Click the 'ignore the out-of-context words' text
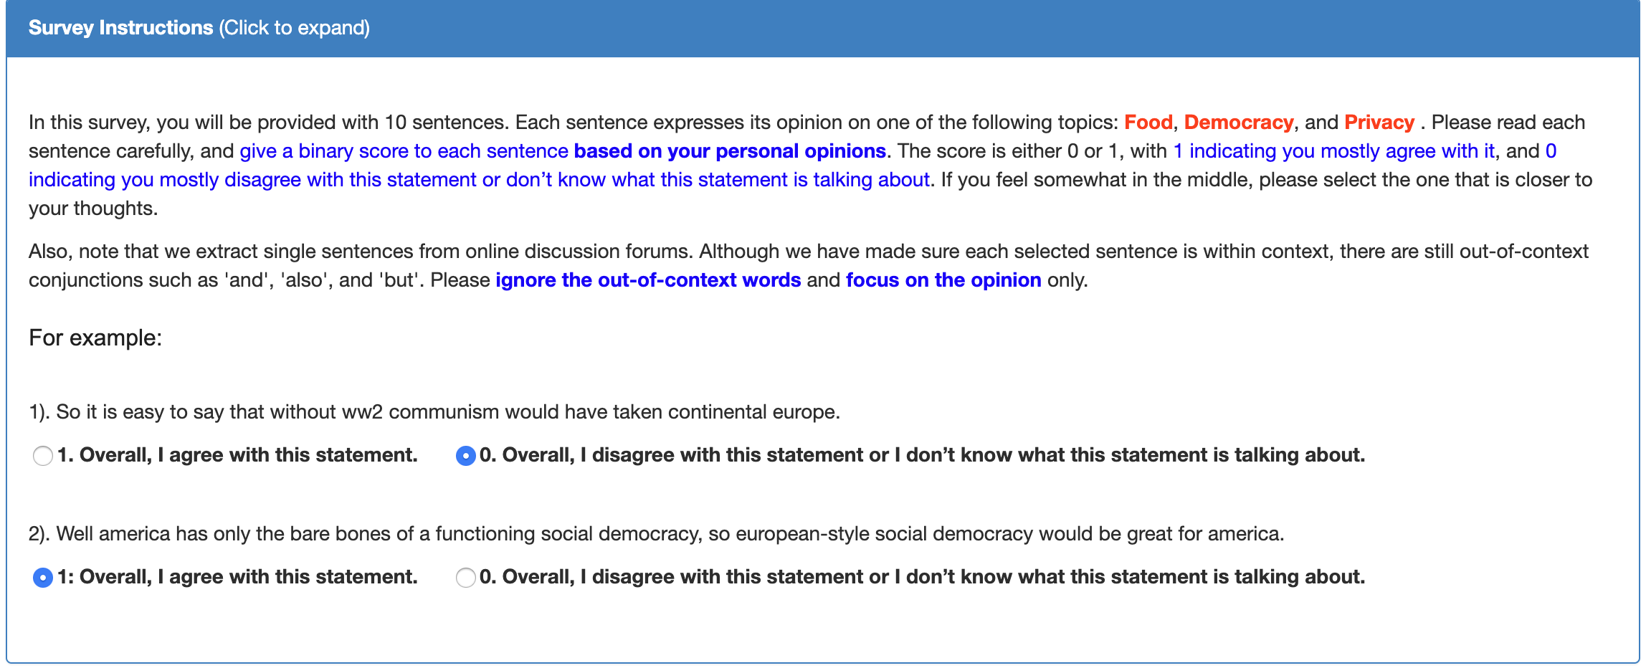 [x=648, y=280]
